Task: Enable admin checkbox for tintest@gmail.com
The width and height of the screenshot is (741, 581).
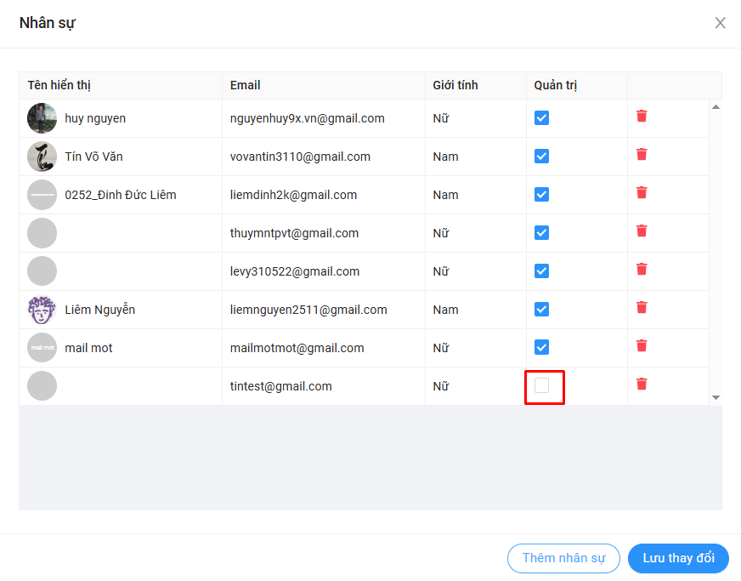Action: point(542,386)
